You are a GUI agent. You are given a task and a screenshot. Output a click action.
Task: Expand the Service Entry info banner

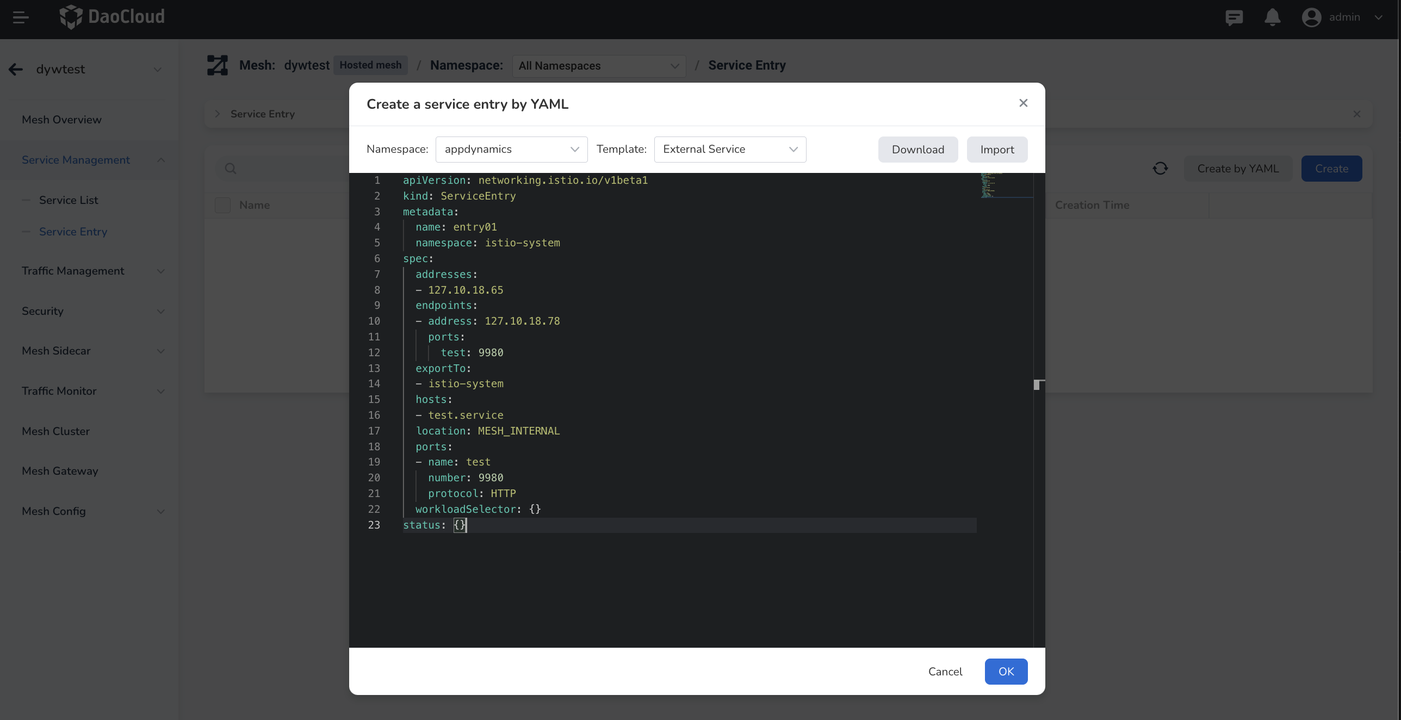click(217, 114)
